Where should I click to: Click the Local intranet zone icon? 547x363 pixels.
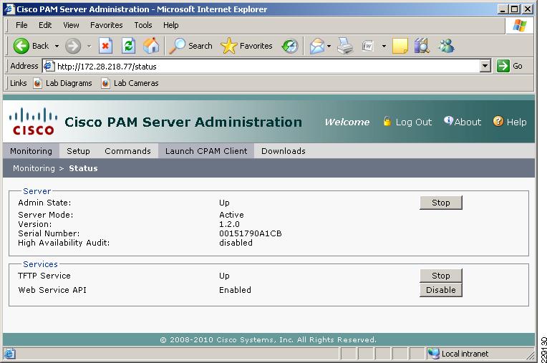click(x=434, y=354)
